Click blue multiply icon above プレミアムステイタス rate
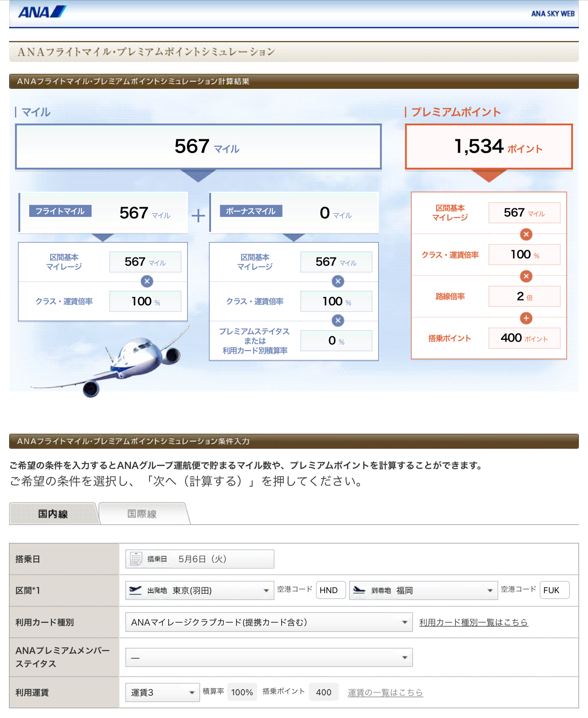The width and height of the screenshot is (588, 718). (338, 320)
